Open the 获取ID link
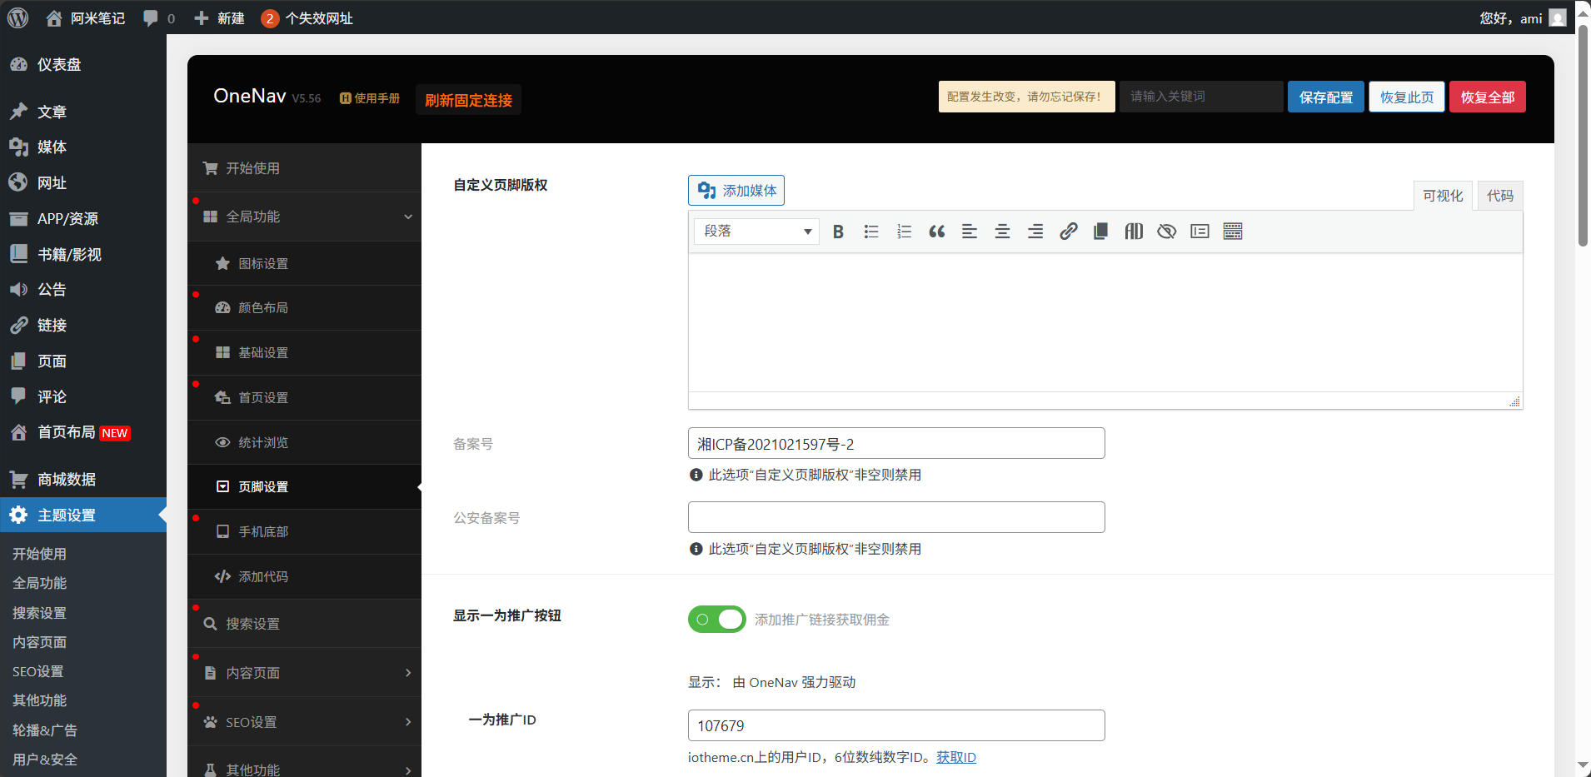The image size is (1591, 777). [956, 757]
